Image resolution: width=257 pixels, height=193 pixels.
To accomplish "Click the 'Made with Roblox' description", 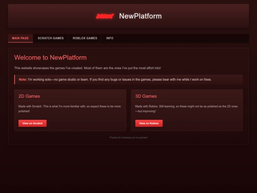I will [x=187, y=109].
